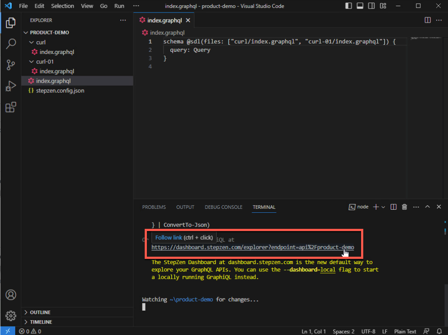Toggle the primary side bar layout button

coord(348,6)
